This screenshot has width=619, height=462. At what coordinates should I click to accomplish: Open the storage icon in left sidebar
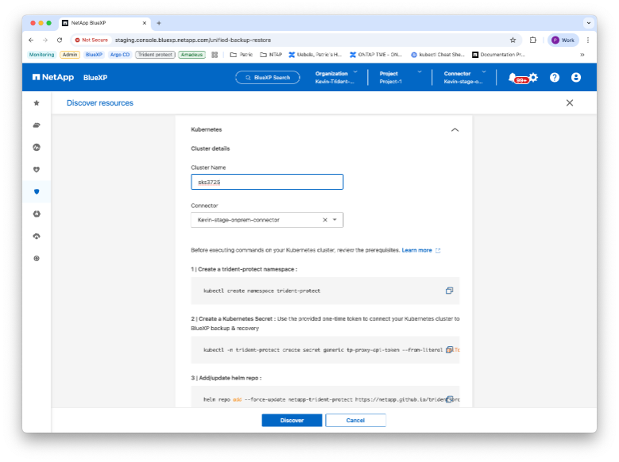37,125
